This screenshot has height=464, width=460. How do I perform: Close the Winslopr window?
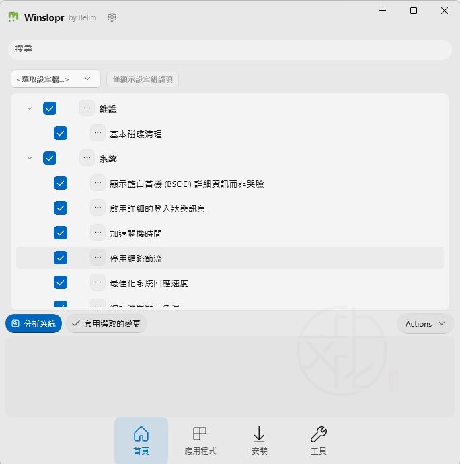point(445,11)
